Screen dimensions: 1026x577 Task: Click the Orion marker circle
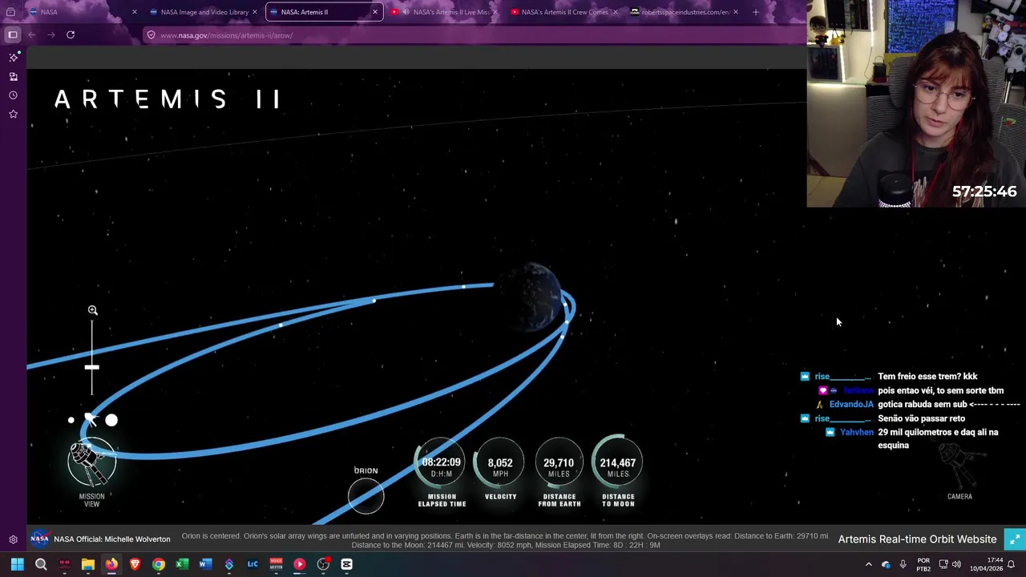tap(366, 495)
